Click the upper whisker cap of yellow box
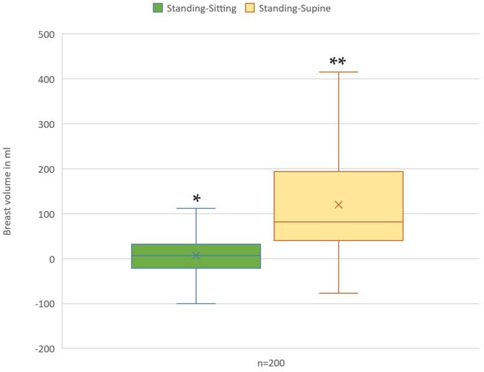This screenshot has height=372, width=484. pos(339,72)
